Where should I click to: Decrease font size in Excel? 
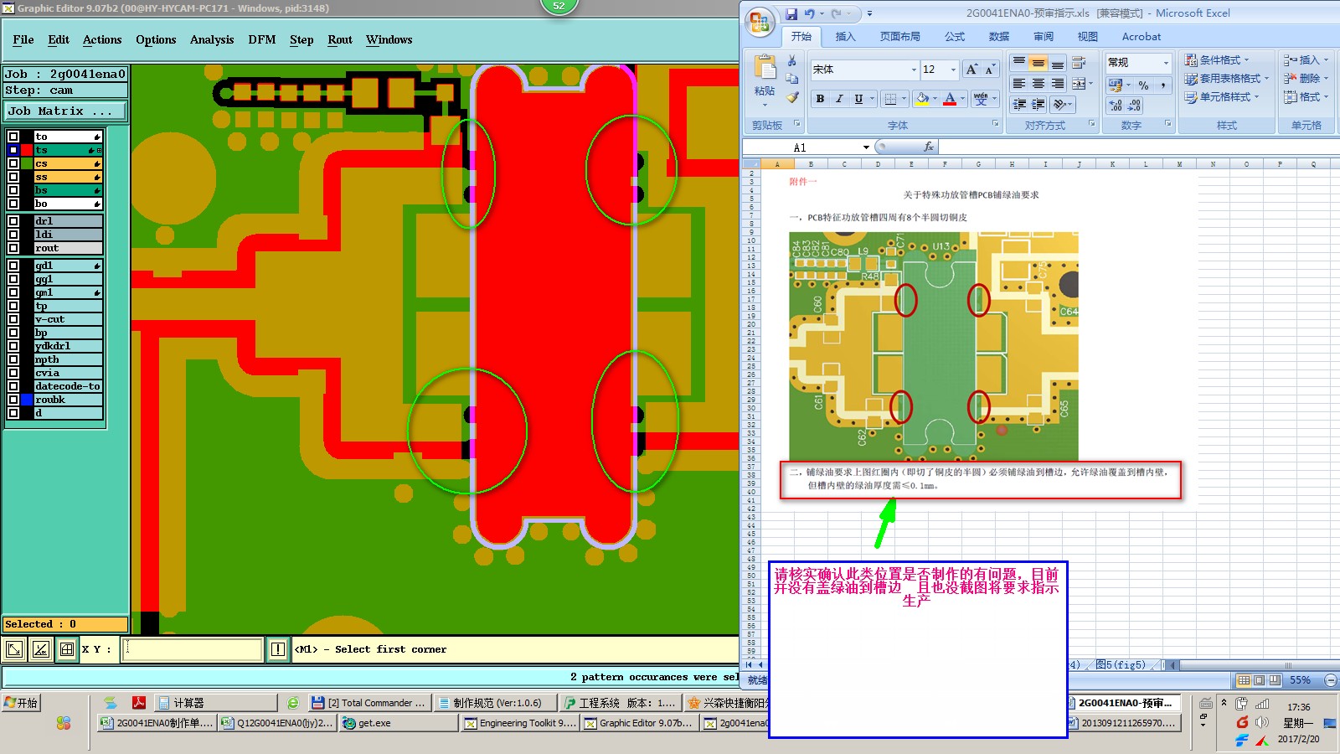(990, 70)
